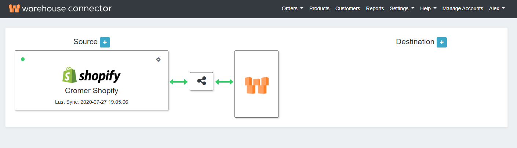Click the share routing icon between connections
This screenshot has height=148, width=517.
click(201, 81)
